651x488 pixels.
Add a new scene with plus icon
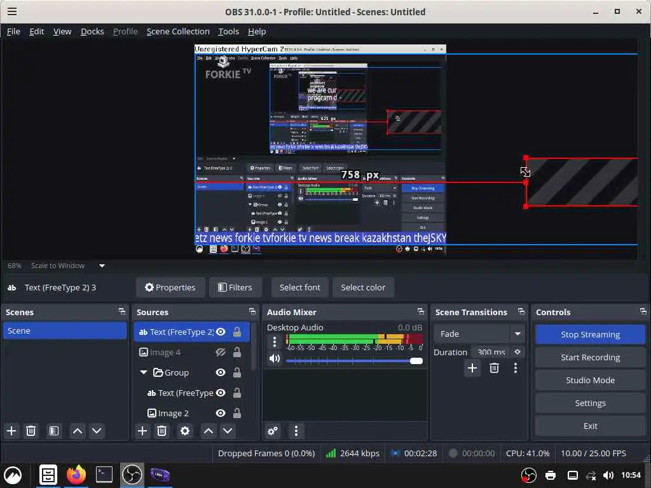pos(11,431)
